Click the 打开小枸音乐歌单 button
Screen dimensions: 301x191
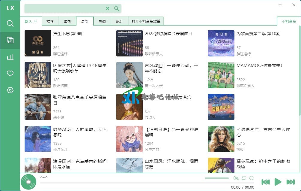(146, 22)
